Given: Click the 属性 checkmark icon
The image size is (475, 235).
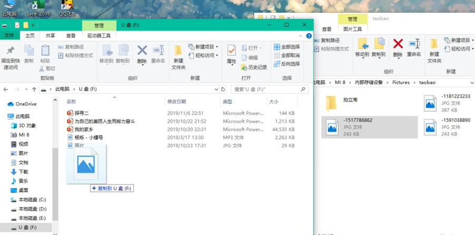Looking at the screenshot, I should tap(231, 51).
